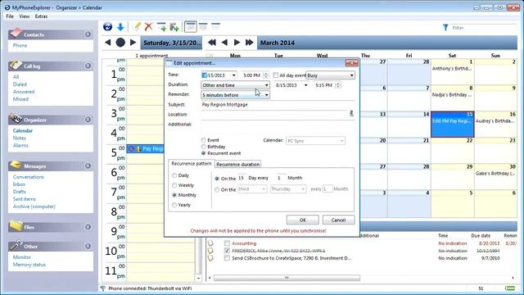
Task: Collapse the Call log panel section
Action: click(88, 66)
